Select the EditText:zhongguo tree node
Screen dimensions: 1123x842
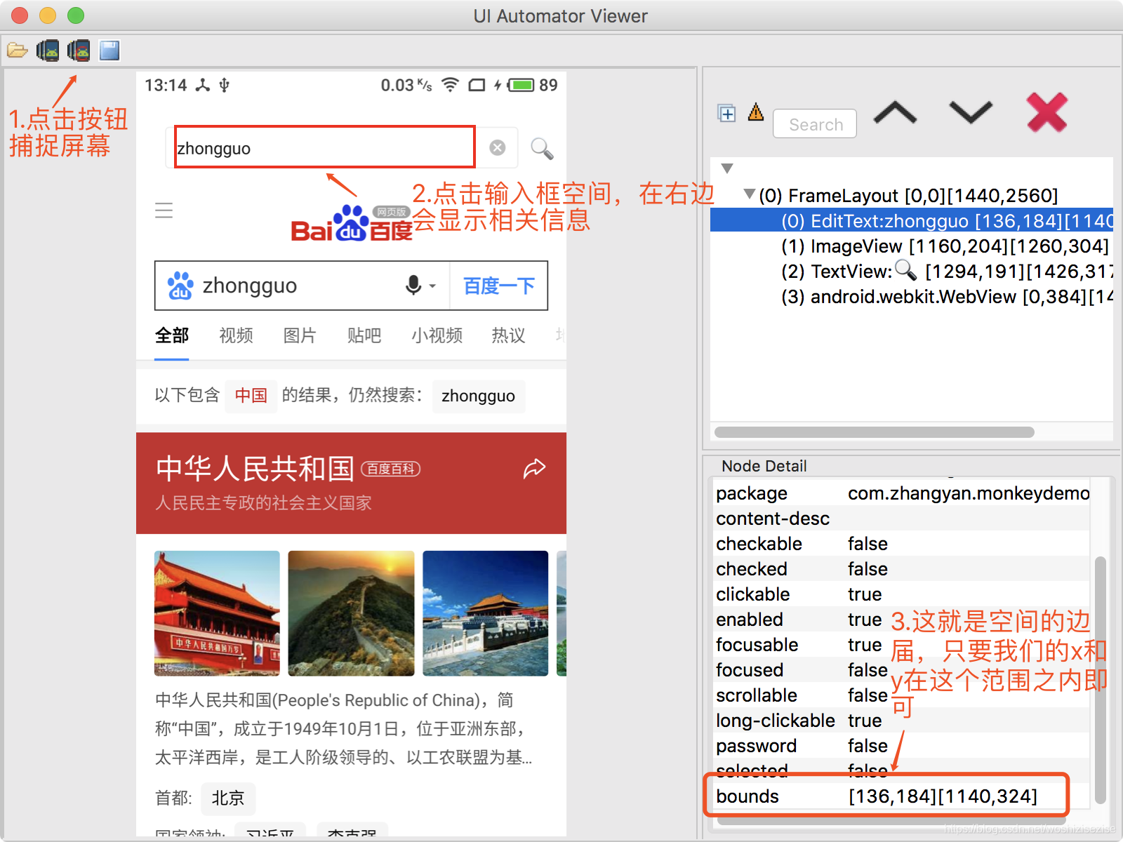point(912,221)
